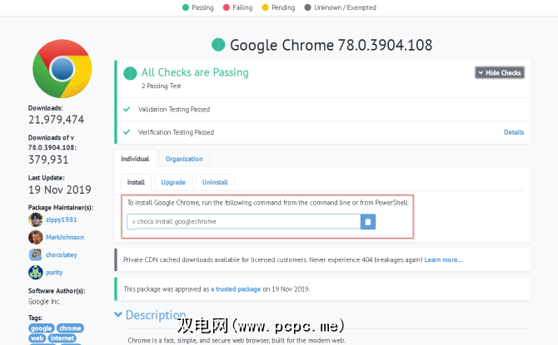This screenshot has width=558, height=345.
Task: Visit purity maintainer profile link
Action: pos(54,272)
